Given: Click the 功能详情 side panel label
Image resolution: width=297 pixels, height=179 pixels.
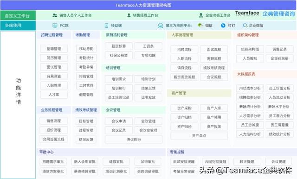Looking at the screenshot, I should (18, 91).
